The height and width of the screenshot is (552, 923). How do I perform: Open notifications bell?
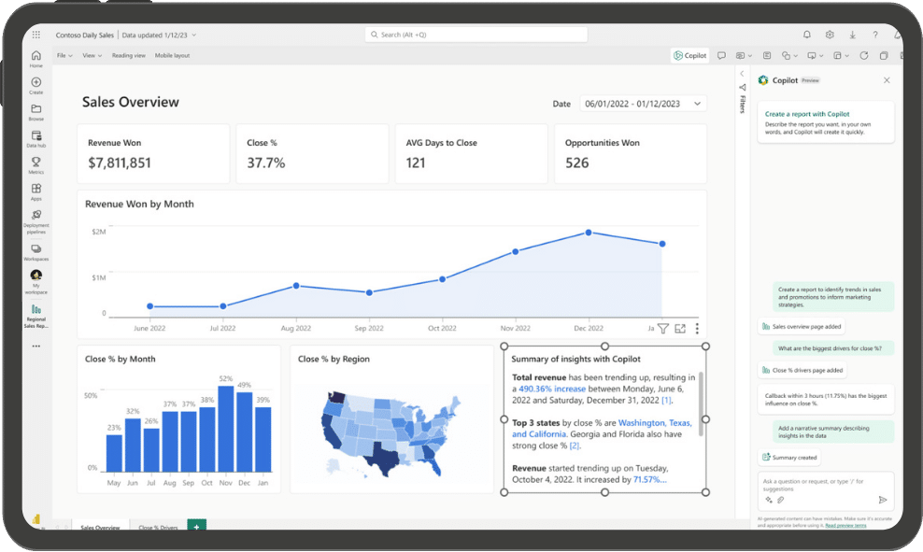point(807,35)
